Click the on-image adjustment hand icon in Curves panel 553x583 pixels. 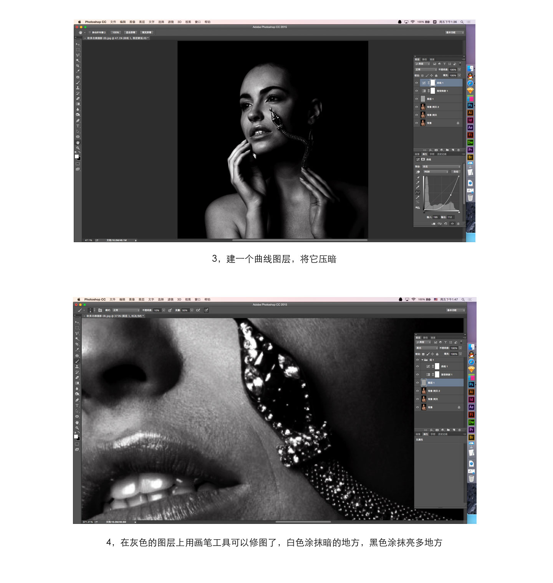click(418, 172)
